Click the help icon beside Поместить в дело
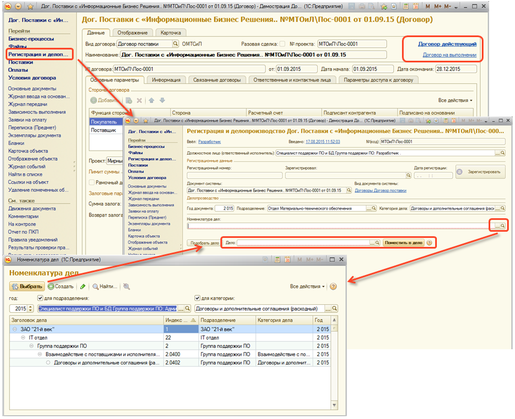The height and width of the screenshot is (419, 515). click(430, 243)
